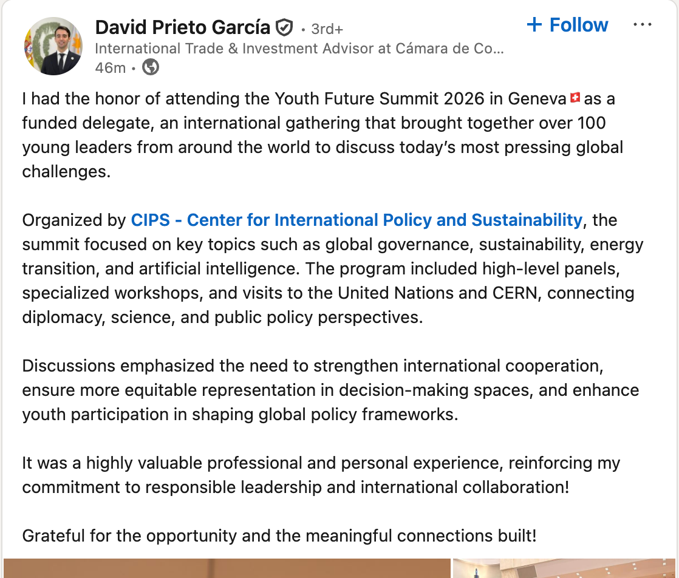Open David Prieto García's profile photo

tap(53, 46)
